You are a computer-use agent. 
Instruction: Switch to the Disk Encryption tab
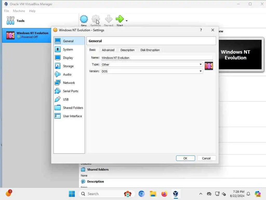150,50
